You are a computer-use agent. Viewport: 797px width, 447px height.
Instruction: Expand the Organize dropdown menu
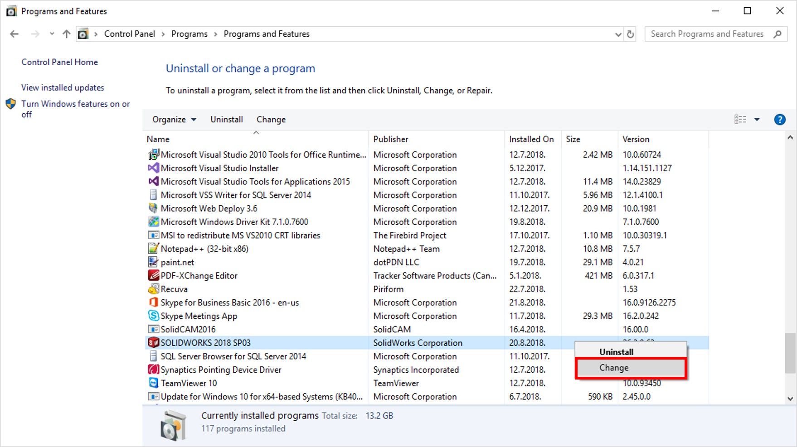174,120
